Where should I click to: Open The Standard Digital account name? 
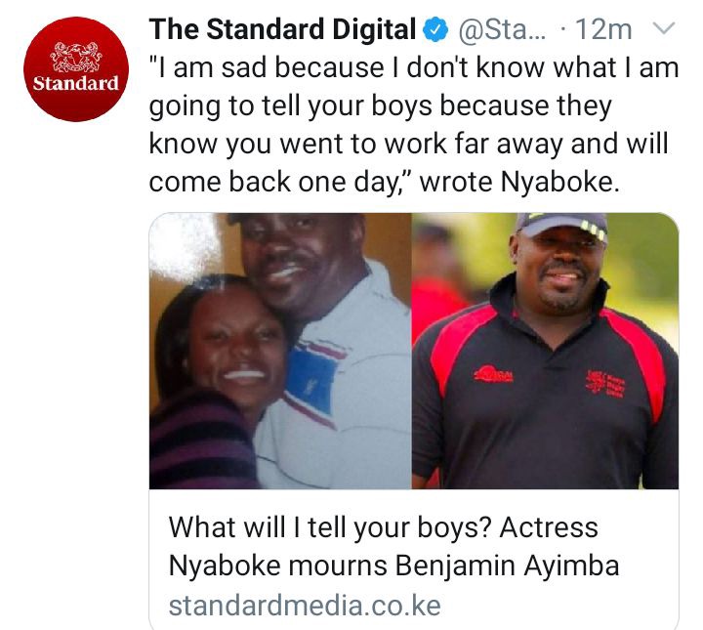coord(282,29)
